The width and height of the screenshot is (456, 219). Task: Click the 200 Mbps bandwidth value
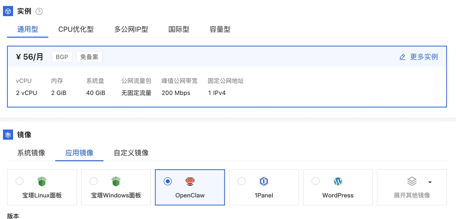(176, 93)
